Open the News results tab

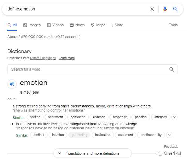(77, 25)
